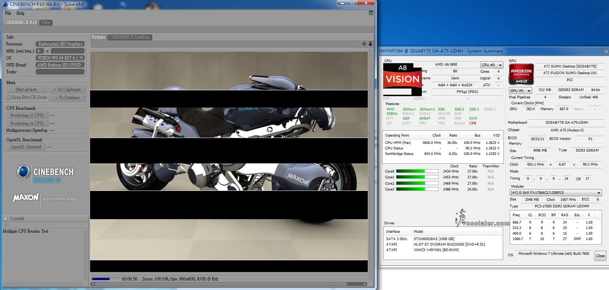Click the horizontal scrollbar track under picture
The image size is (609, 290).
coord(229,284)
